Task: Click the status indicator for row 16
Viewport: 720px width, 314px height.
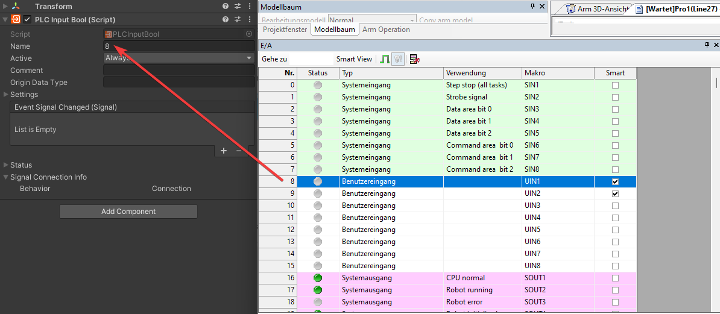Action: coord(318,278)
